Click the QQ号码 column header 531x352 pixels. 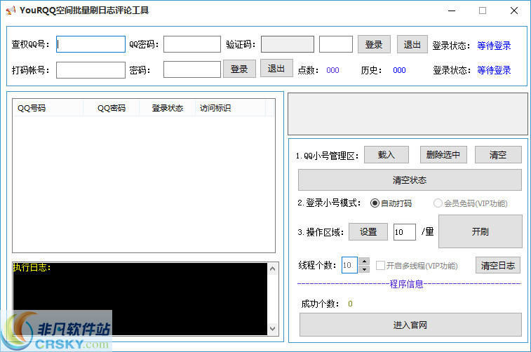[x=48, y=108]
